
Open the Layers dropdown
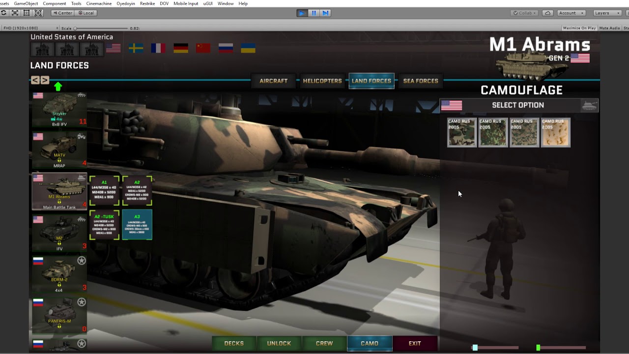(x=608, y=13)
